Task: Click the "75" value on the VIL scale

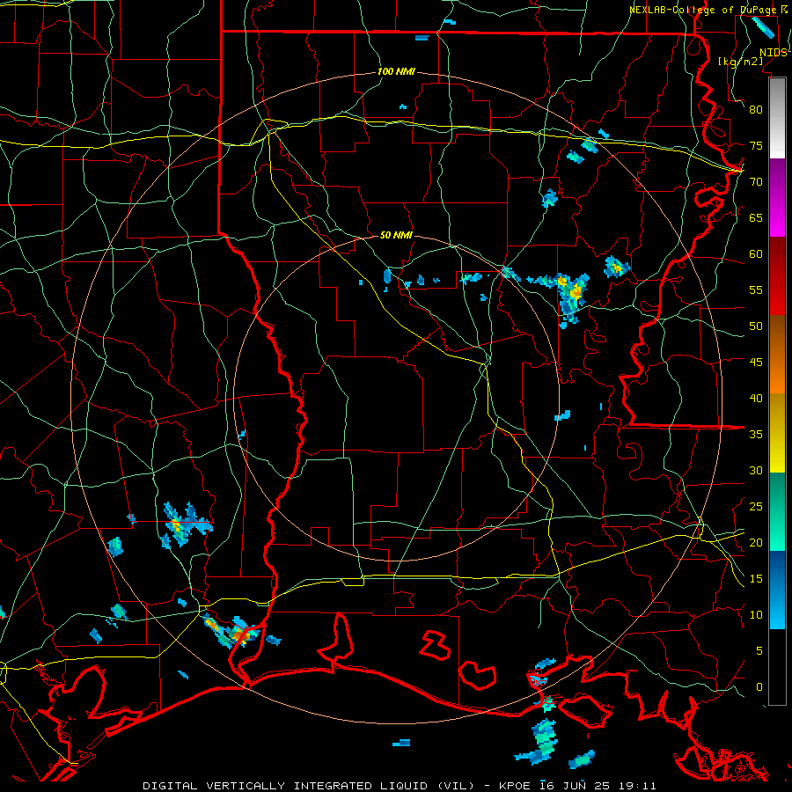Action: 756,146
